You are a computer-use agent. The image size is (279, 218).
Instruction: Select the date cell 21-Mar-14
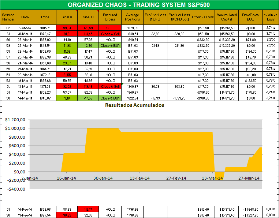tap(25, 69)
